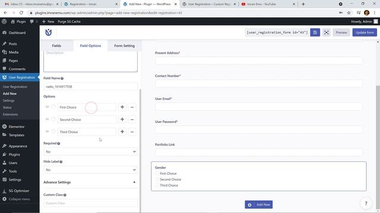This screenshot has height=213, width=380.
Task: Open the Chrome menu three dots
Action: point(375,13)
